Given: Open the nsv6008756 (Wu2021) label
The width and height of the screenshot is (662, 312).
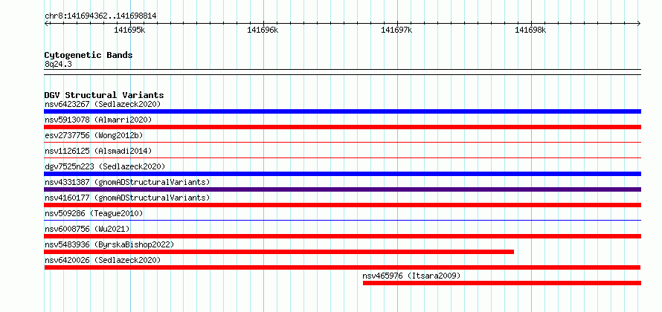Looking at the screenshot, I should [87, 229].
